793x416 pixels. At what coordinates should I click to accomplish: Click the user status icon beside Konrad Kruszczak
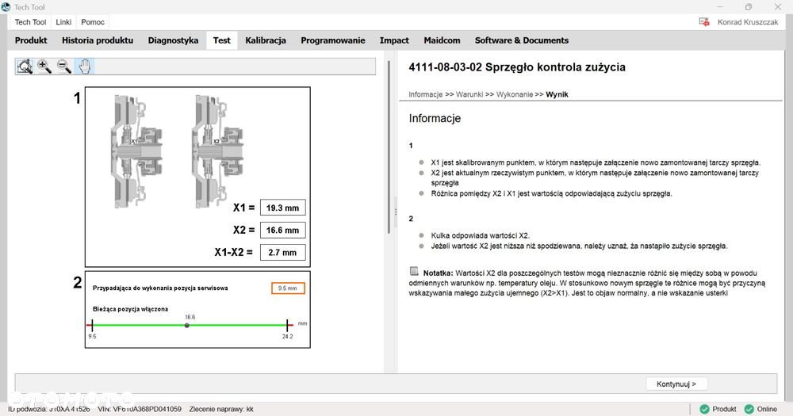pyautogui.click(x=704, y=21)
